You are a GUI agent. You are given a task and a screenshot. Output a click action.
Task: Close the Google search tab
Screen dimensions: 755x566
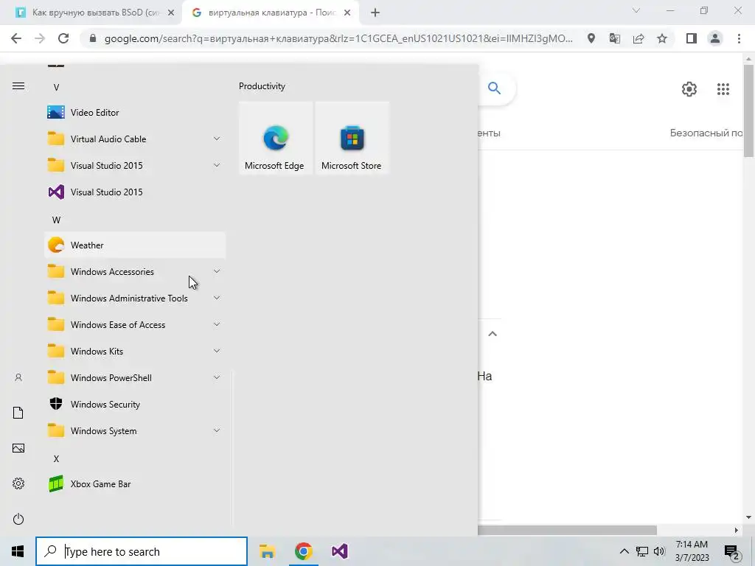(347, 13)
